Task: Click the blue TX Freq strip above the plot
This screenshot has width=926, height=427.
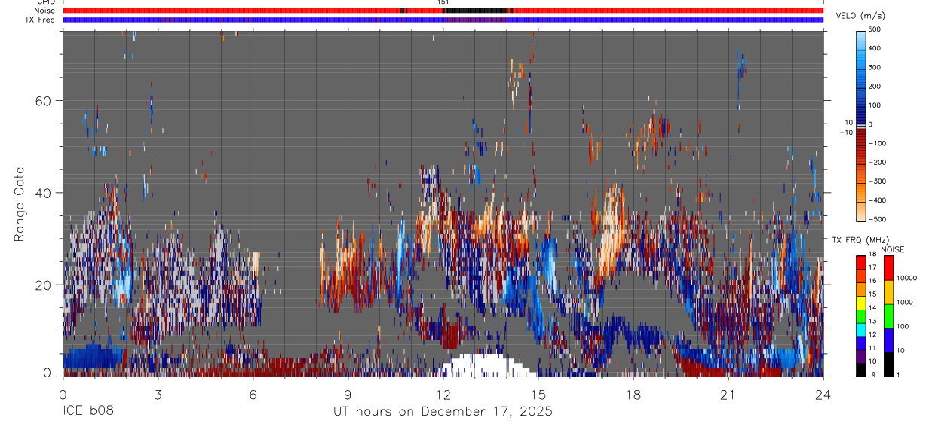Action: point(443,20)
